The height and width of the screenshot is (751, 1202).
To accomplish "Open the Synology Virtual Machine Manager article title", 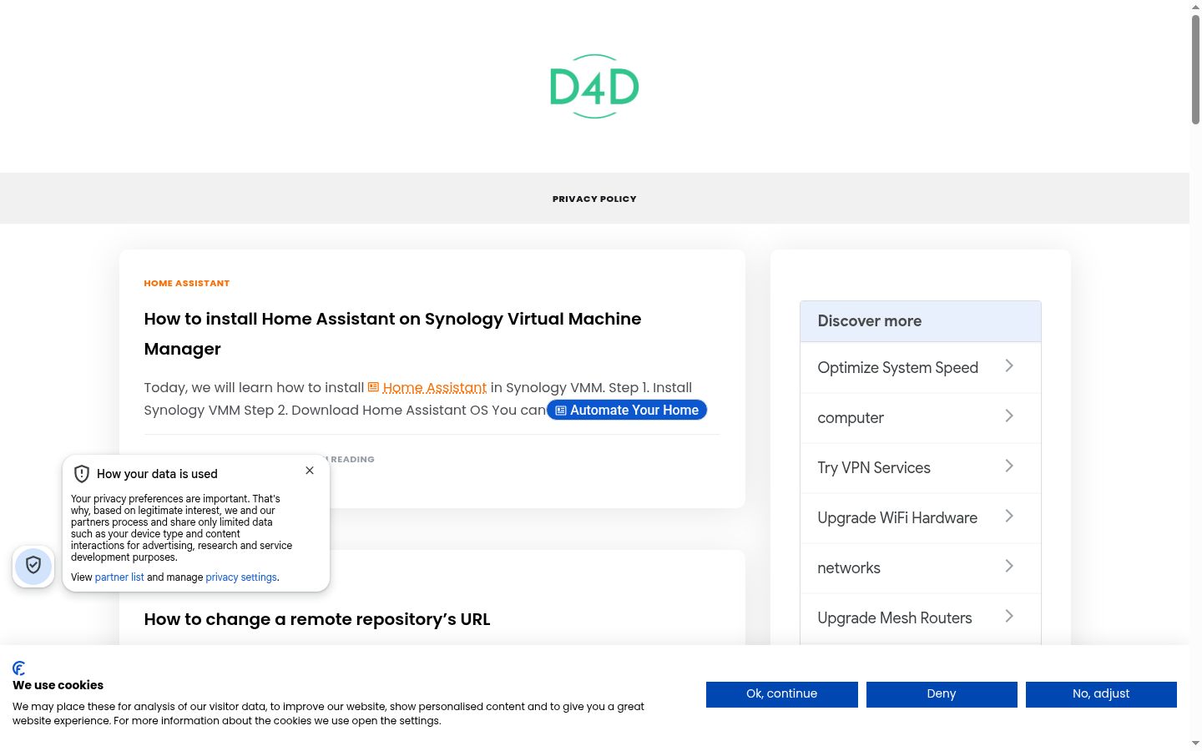I will coord(392,334).
